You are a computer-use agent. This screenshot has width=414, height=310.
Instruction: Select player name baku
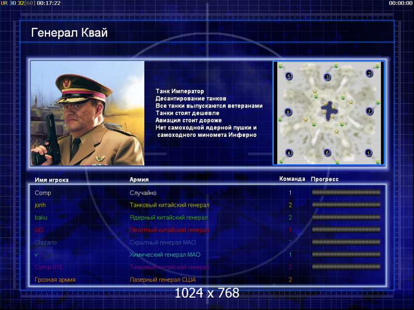point(41,218)
